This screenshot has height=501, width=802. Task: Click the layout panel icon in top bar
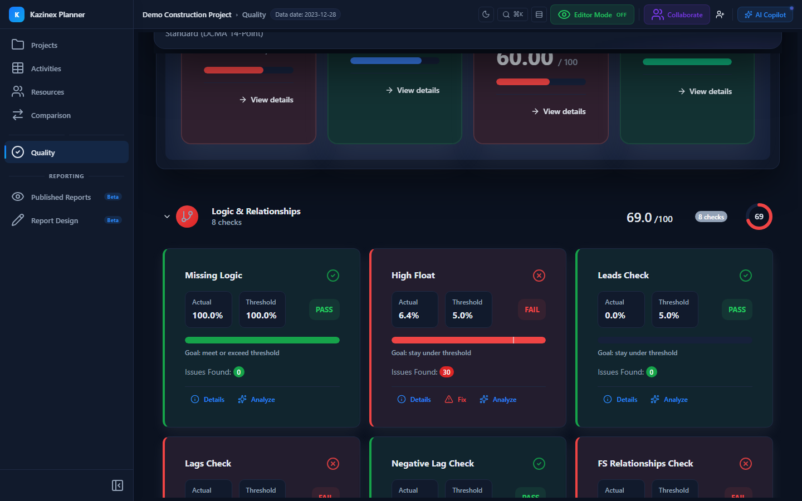pos(539,14)
